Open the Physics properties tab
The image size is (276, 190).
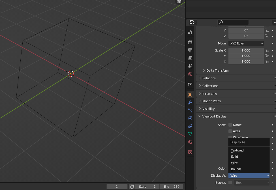(x=190, y=118)
